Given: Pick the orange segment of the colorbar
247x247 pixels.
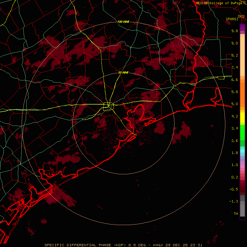Looking at the screenshot, I should click(x=242, y=94).
